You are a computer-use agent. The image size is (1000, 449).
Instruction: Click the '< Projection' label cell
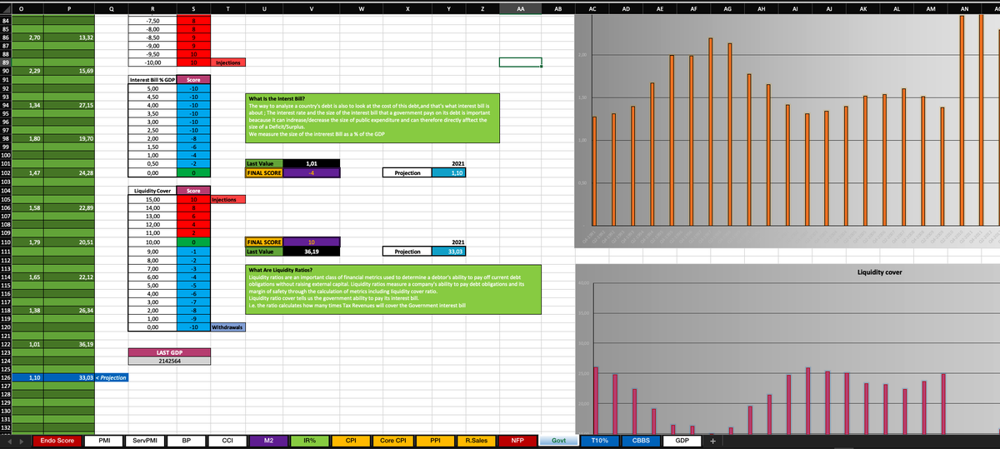pyautogui.click(x=112, y=377)
